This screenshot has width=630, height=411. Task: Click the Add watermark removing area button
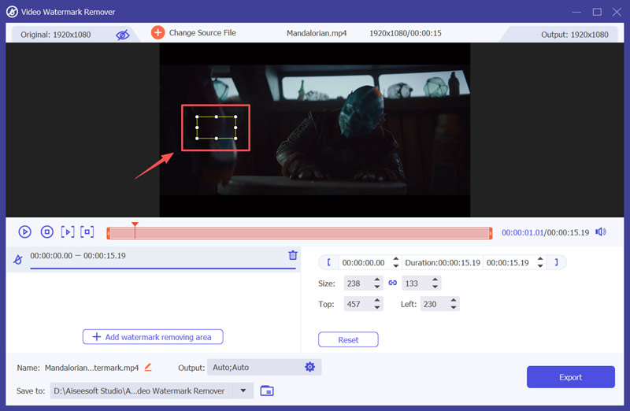(153, 337)
